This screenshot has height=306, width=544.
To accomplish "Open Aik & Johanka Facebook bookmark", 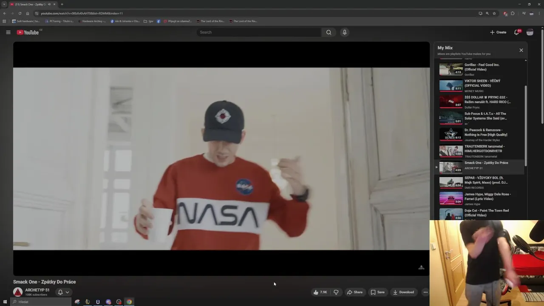I will [125, 21].
